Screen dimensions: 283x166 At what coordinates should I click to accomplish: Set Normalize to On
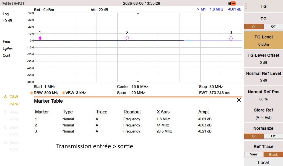click(254, 136)
